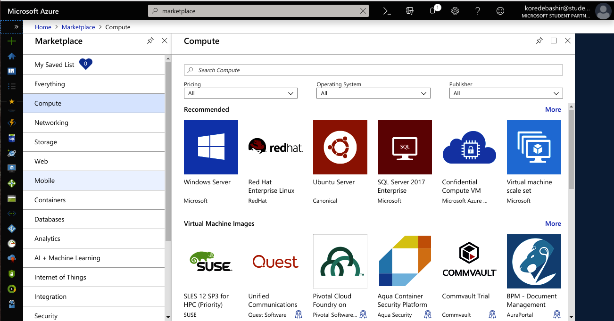This screenshot has height=321, width=614.
Task: Open the Help question mark icon
Action: tap(478, 11)
